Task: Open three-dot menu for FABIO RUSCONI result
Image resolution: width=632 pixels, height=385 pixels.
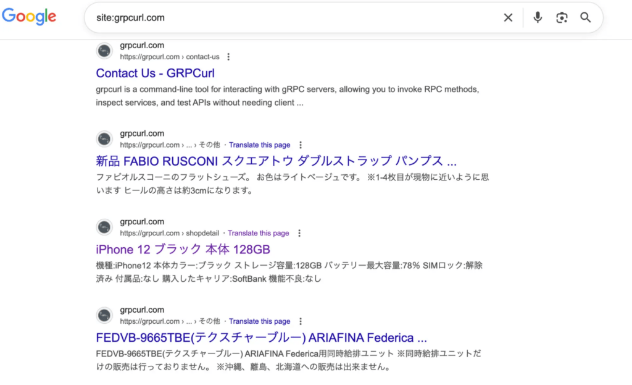Action: (301, 145)
